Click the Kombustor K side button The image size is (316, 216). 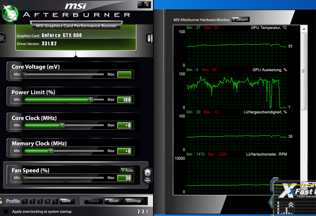(2, 38)
